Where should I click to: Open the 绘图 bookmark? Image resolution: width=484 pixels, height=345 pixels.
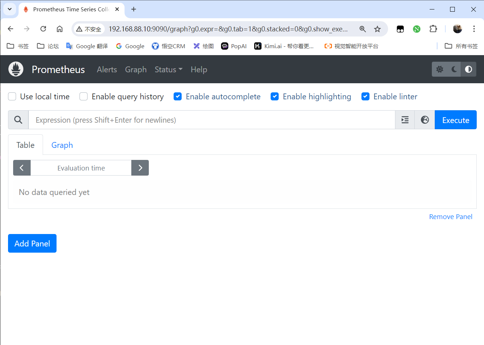[204, 46]
